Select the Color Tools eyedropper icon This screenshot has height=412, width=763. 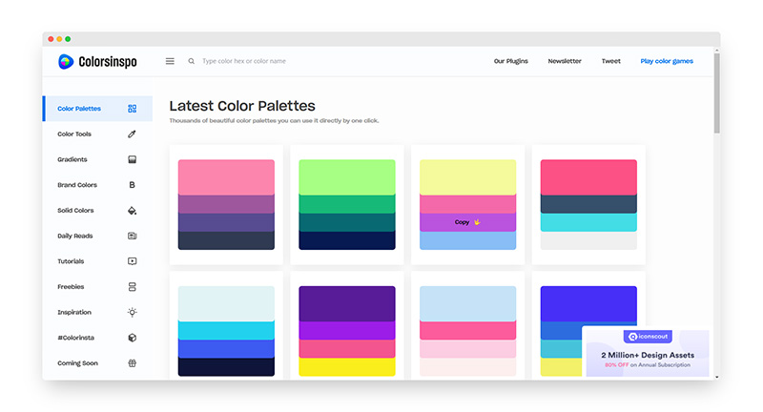132,134
